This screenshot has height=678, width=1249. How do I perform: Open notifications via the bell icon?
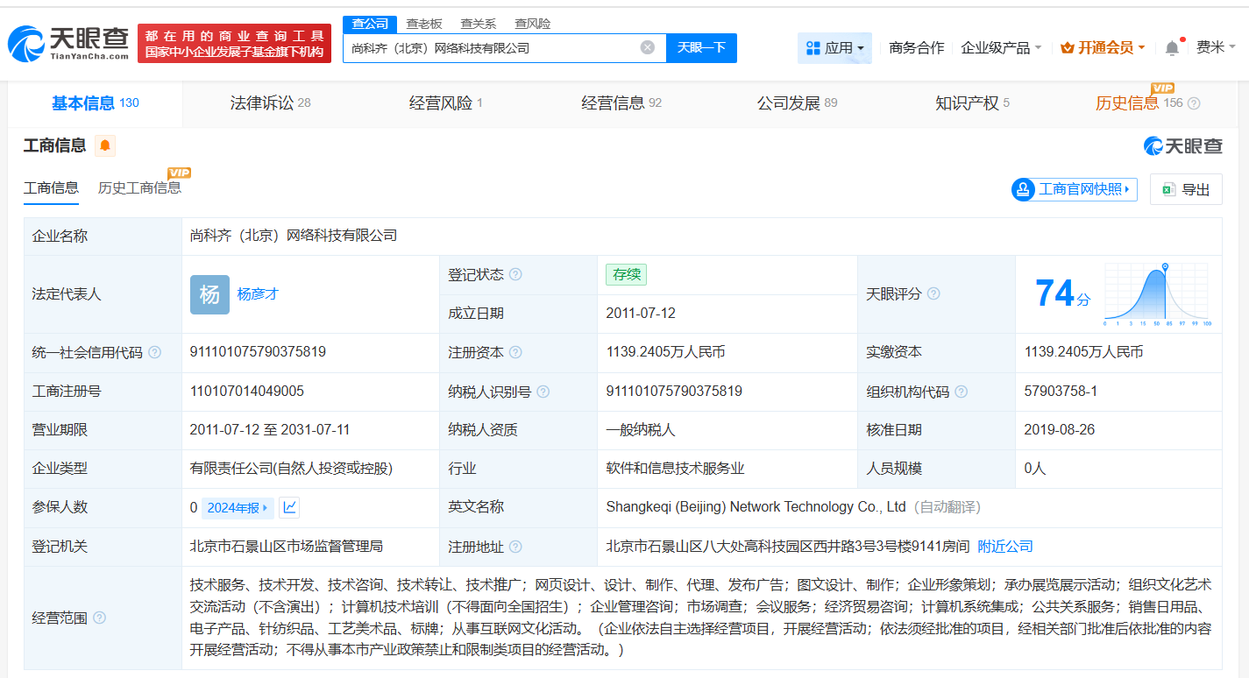(1172, 47)
